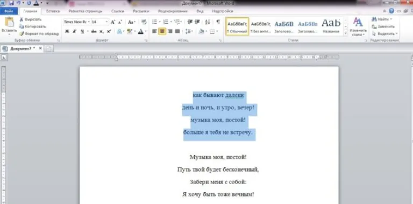Clear all formatting with the eraser icon
Screen dimensions: 413x204
(x=144, y=22)
